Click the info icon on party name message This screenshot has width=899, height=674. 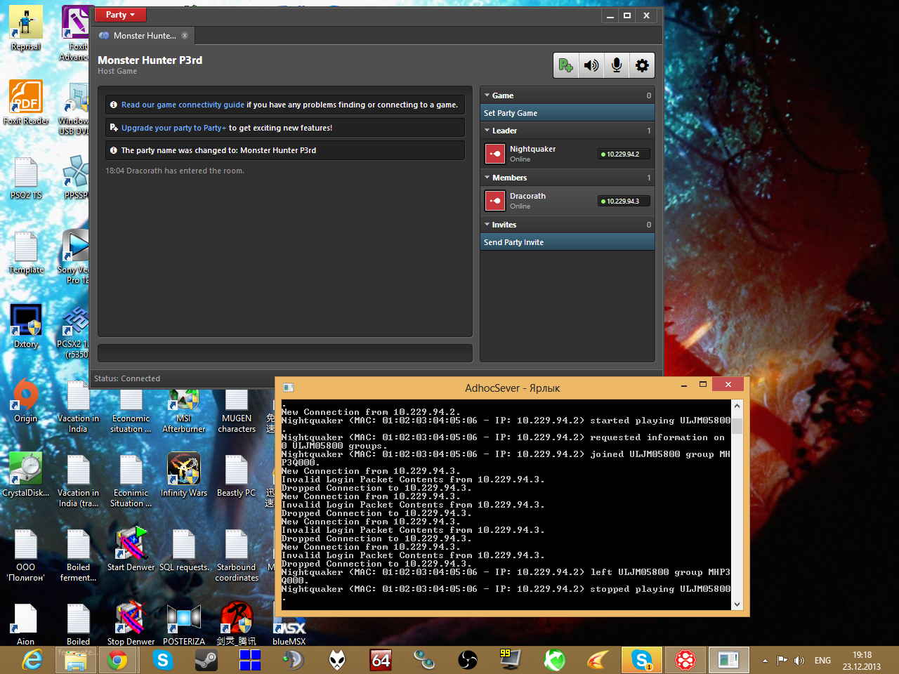[113, 150]
